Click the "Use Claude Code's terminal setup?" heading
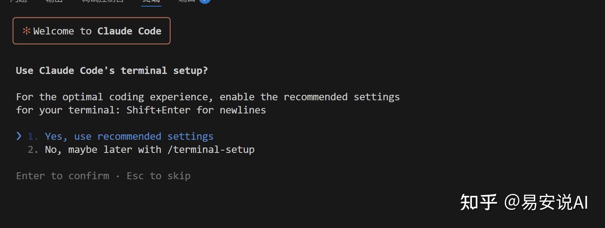 112,71
